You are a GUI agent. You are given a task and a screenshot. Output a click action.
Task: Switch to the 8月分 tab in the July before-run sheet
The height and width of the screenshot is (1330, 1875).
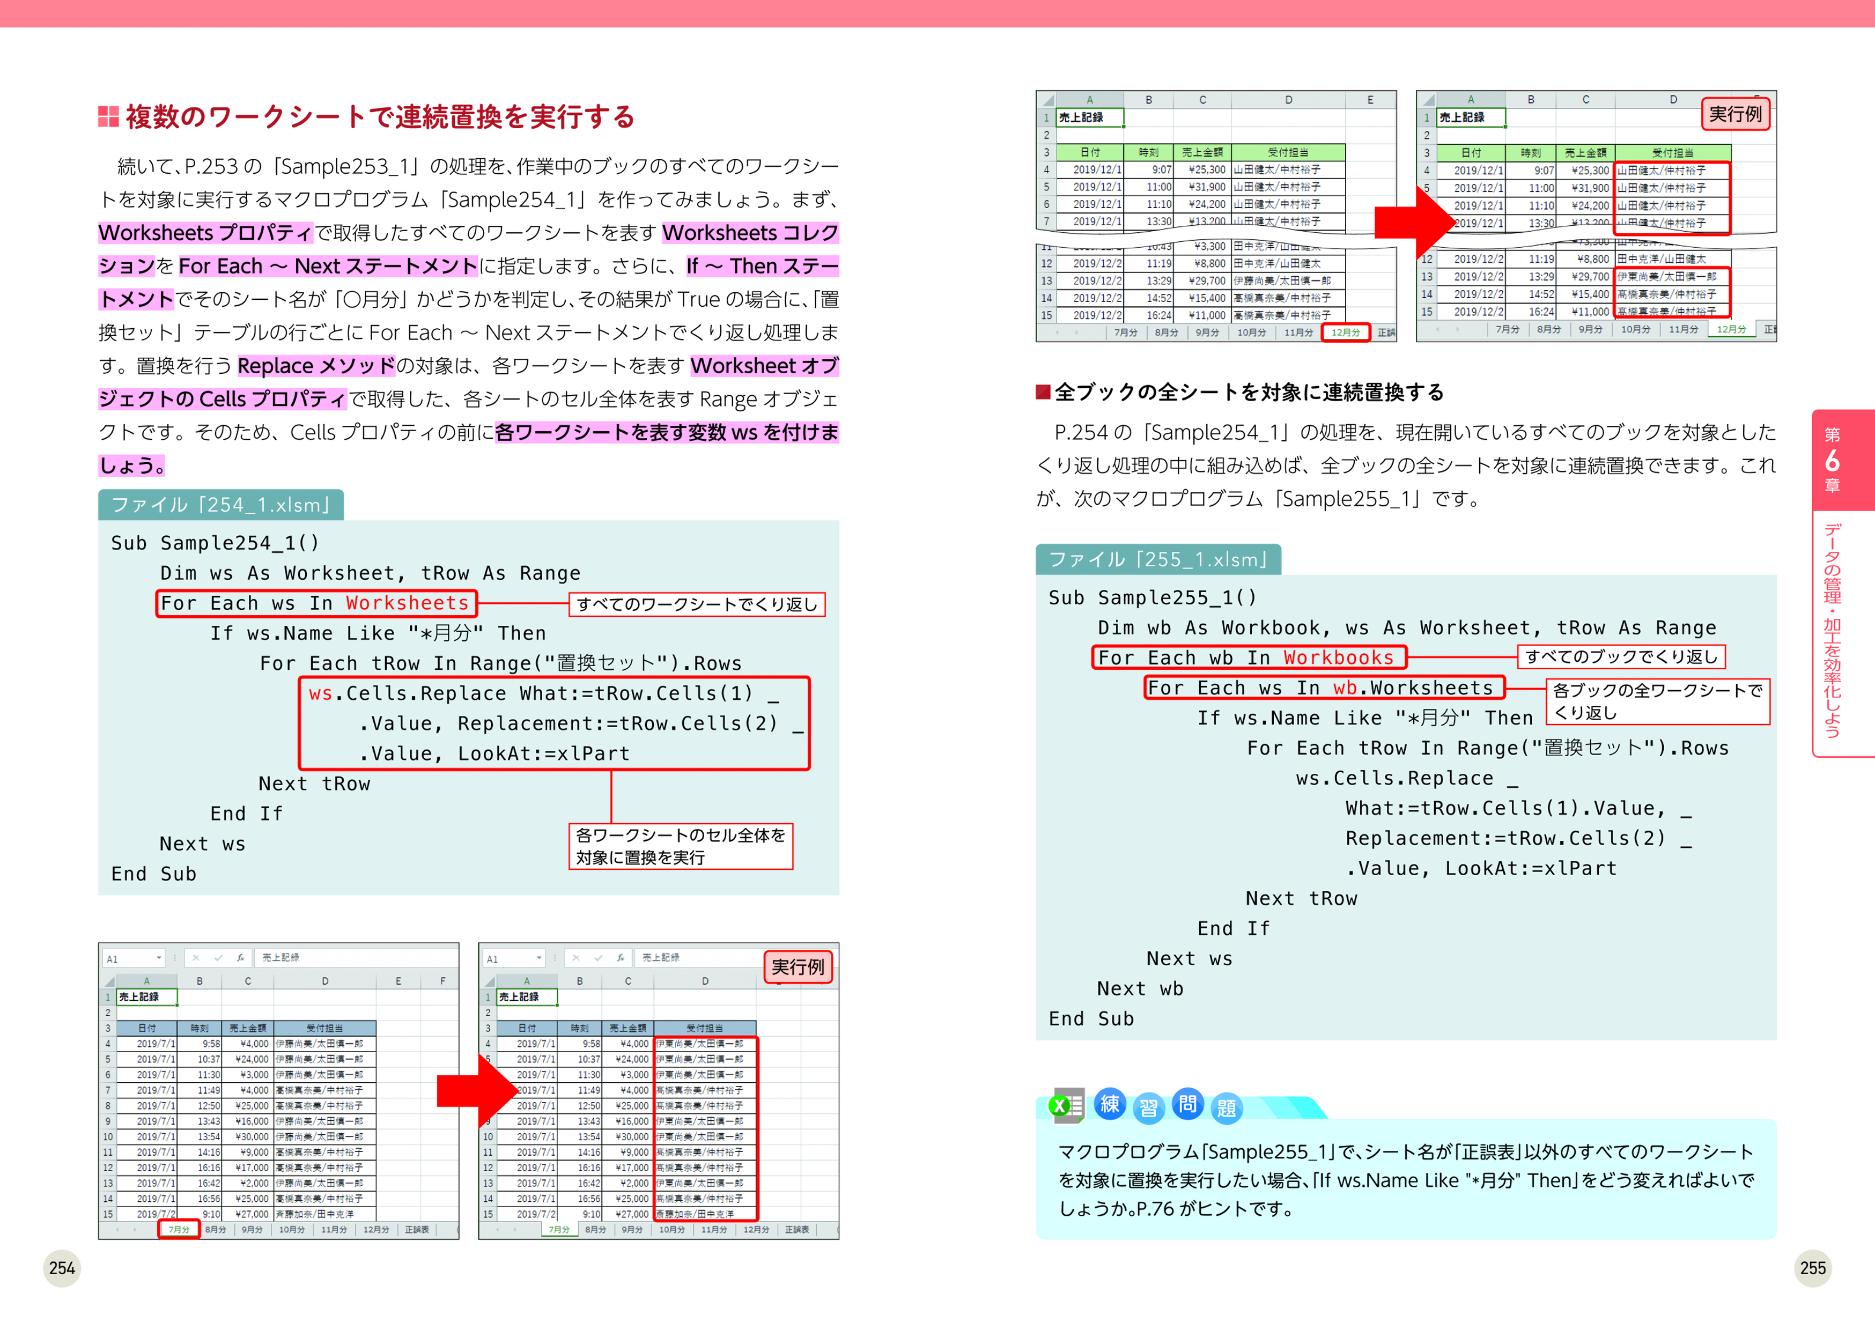216,1229
